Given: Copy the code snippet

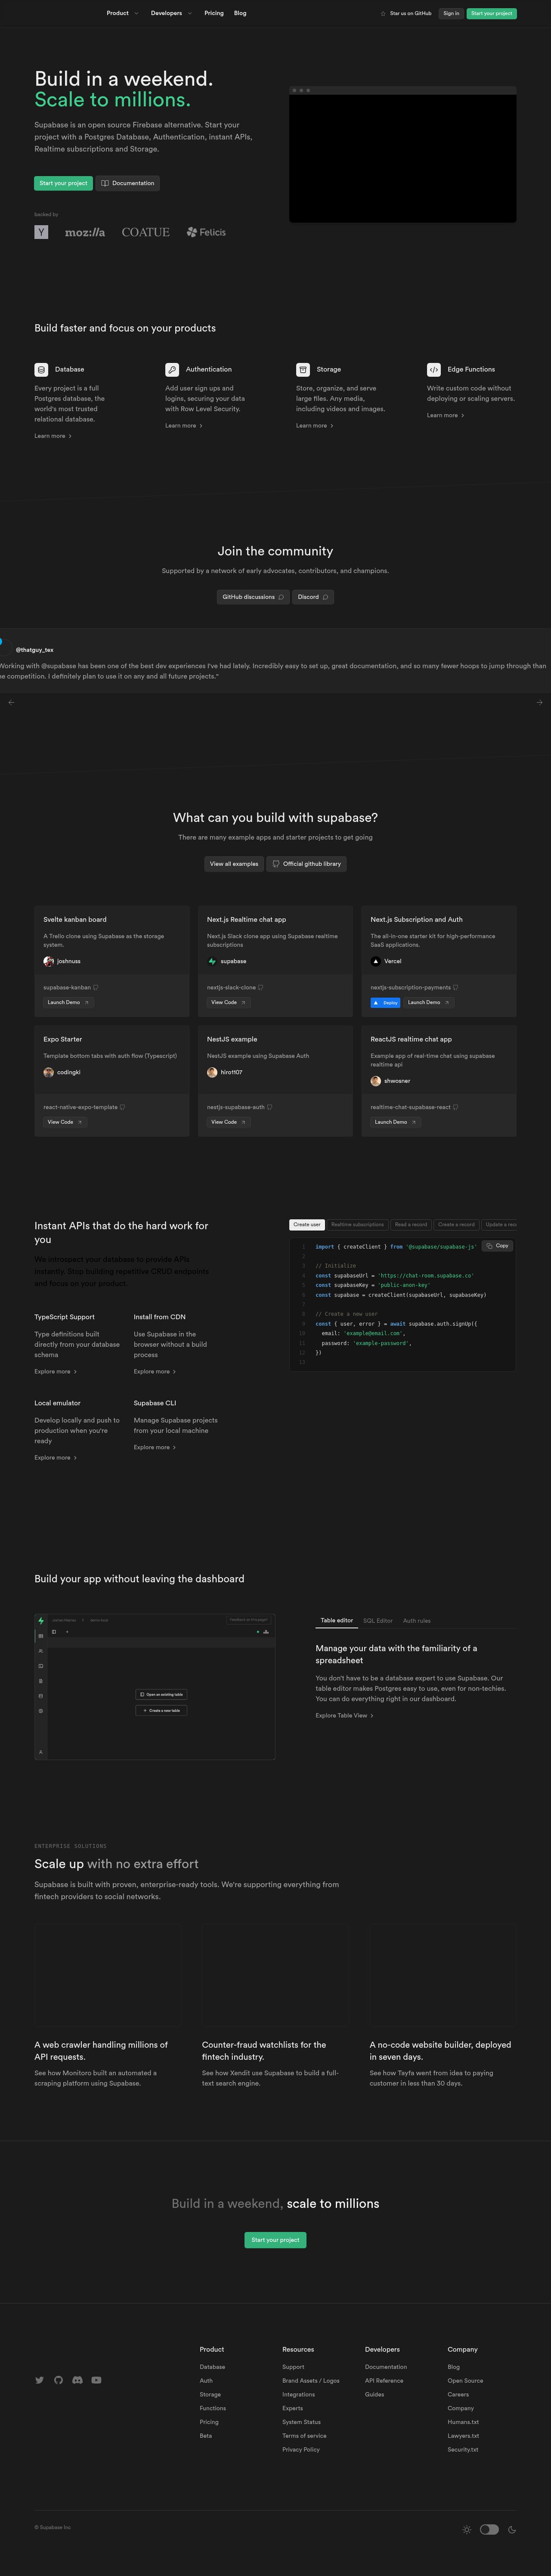Looking at the screenshot, I should (x=497, y=1246).
